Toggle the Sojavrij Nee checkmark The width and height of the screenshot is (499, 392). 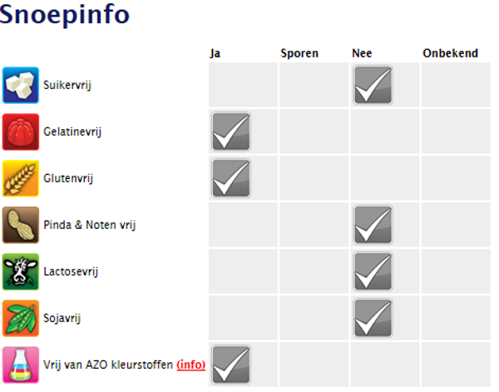373,318
